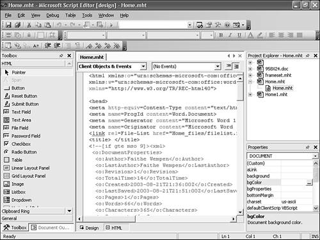The width and height of the screenshot is (320, 240).
Task: Select the Dropdown control in Toolbox
Action: tap(37, 200)
